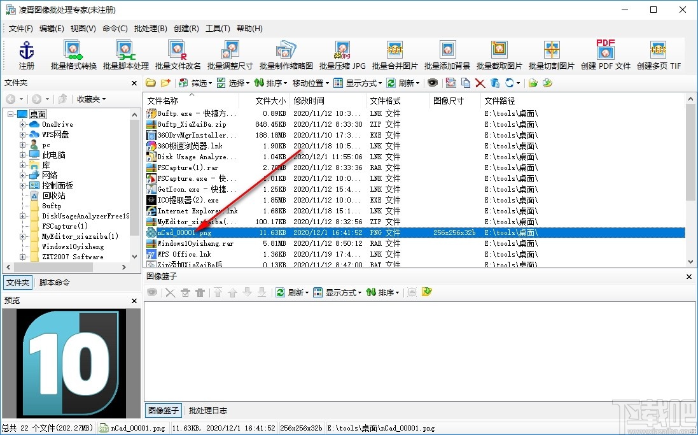Viewport: 698px width, 435px height.
Task: Open 批量脚本处理 tool
Action: (126, 55)
